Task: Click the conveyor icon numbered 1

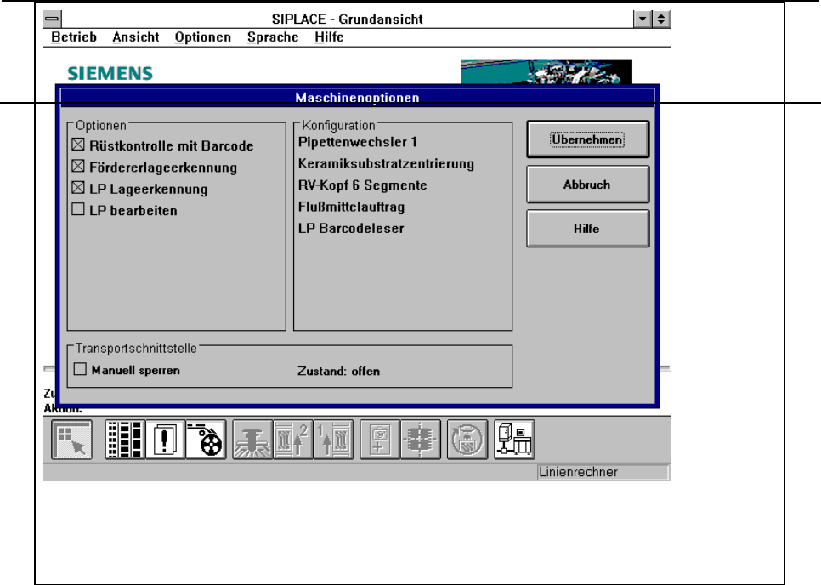Action: click(x=333, y=440)
